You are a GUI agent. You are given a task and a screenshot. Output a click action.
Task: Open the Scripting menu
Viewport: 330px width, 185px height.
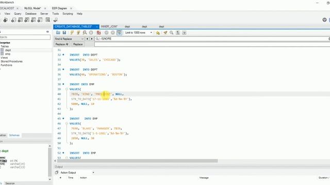68,14
